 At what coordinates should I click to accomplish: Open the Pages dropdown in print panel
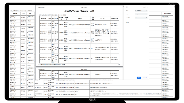point(141,14)
